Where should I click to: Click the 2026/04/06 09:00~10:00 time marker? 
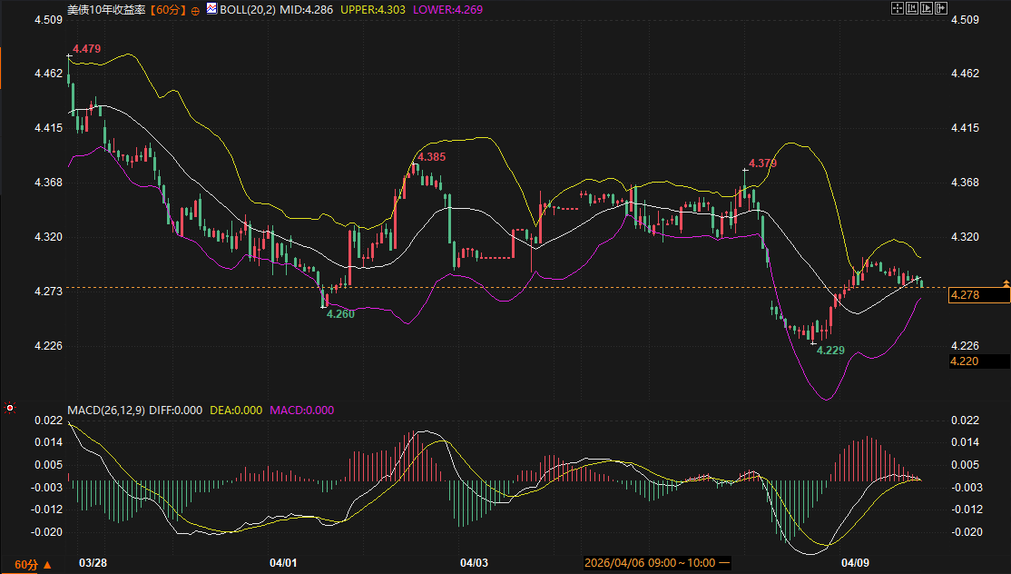coord(650,563)
